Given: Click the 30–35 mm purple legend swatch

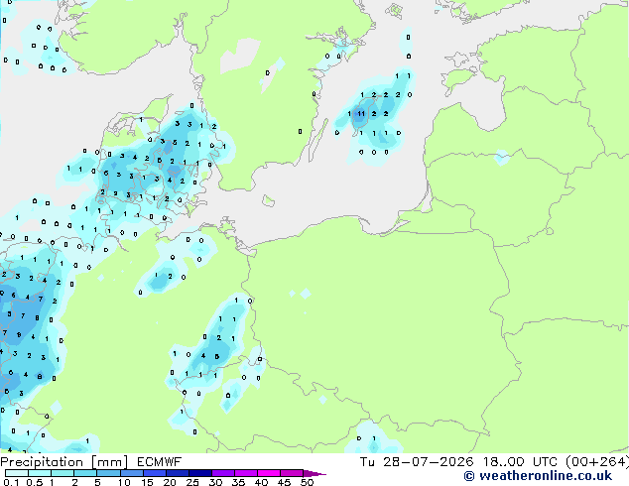Looking at the screenshot, I should tap(223, 473).
